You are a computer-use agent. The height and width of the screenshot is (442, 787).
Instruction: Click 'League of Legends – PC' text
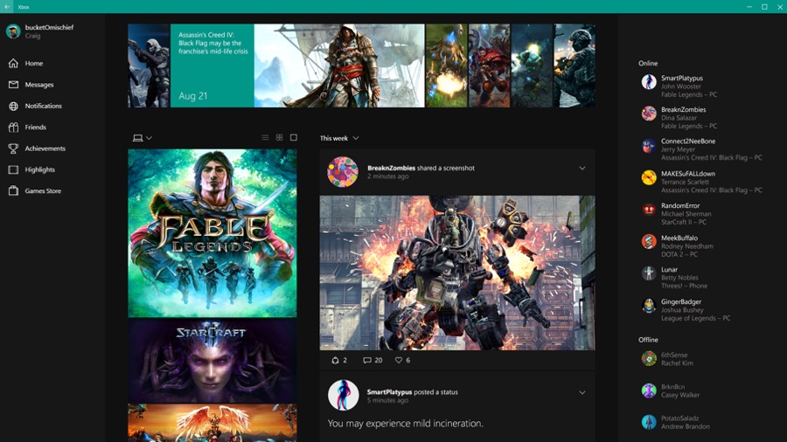(696, 318)
